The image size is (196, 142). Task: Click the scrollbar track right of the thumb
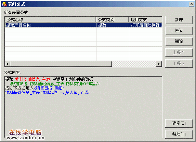134,64
